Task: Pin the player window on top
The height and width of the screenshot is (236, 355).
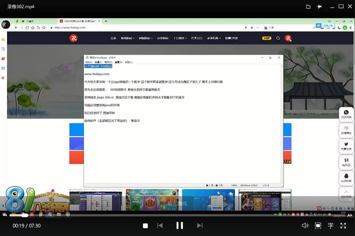Action: click(319, 7)
